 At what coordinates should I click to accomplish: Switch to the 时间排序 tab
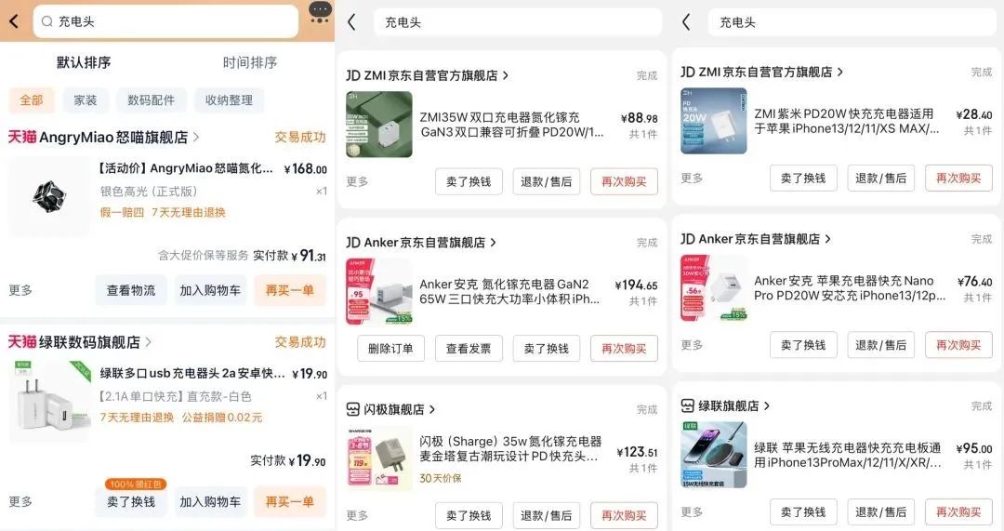click(250, 62)
